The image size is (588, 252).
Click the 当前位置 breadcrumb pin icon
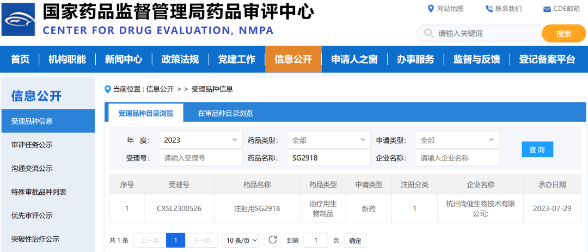(108, 89)
